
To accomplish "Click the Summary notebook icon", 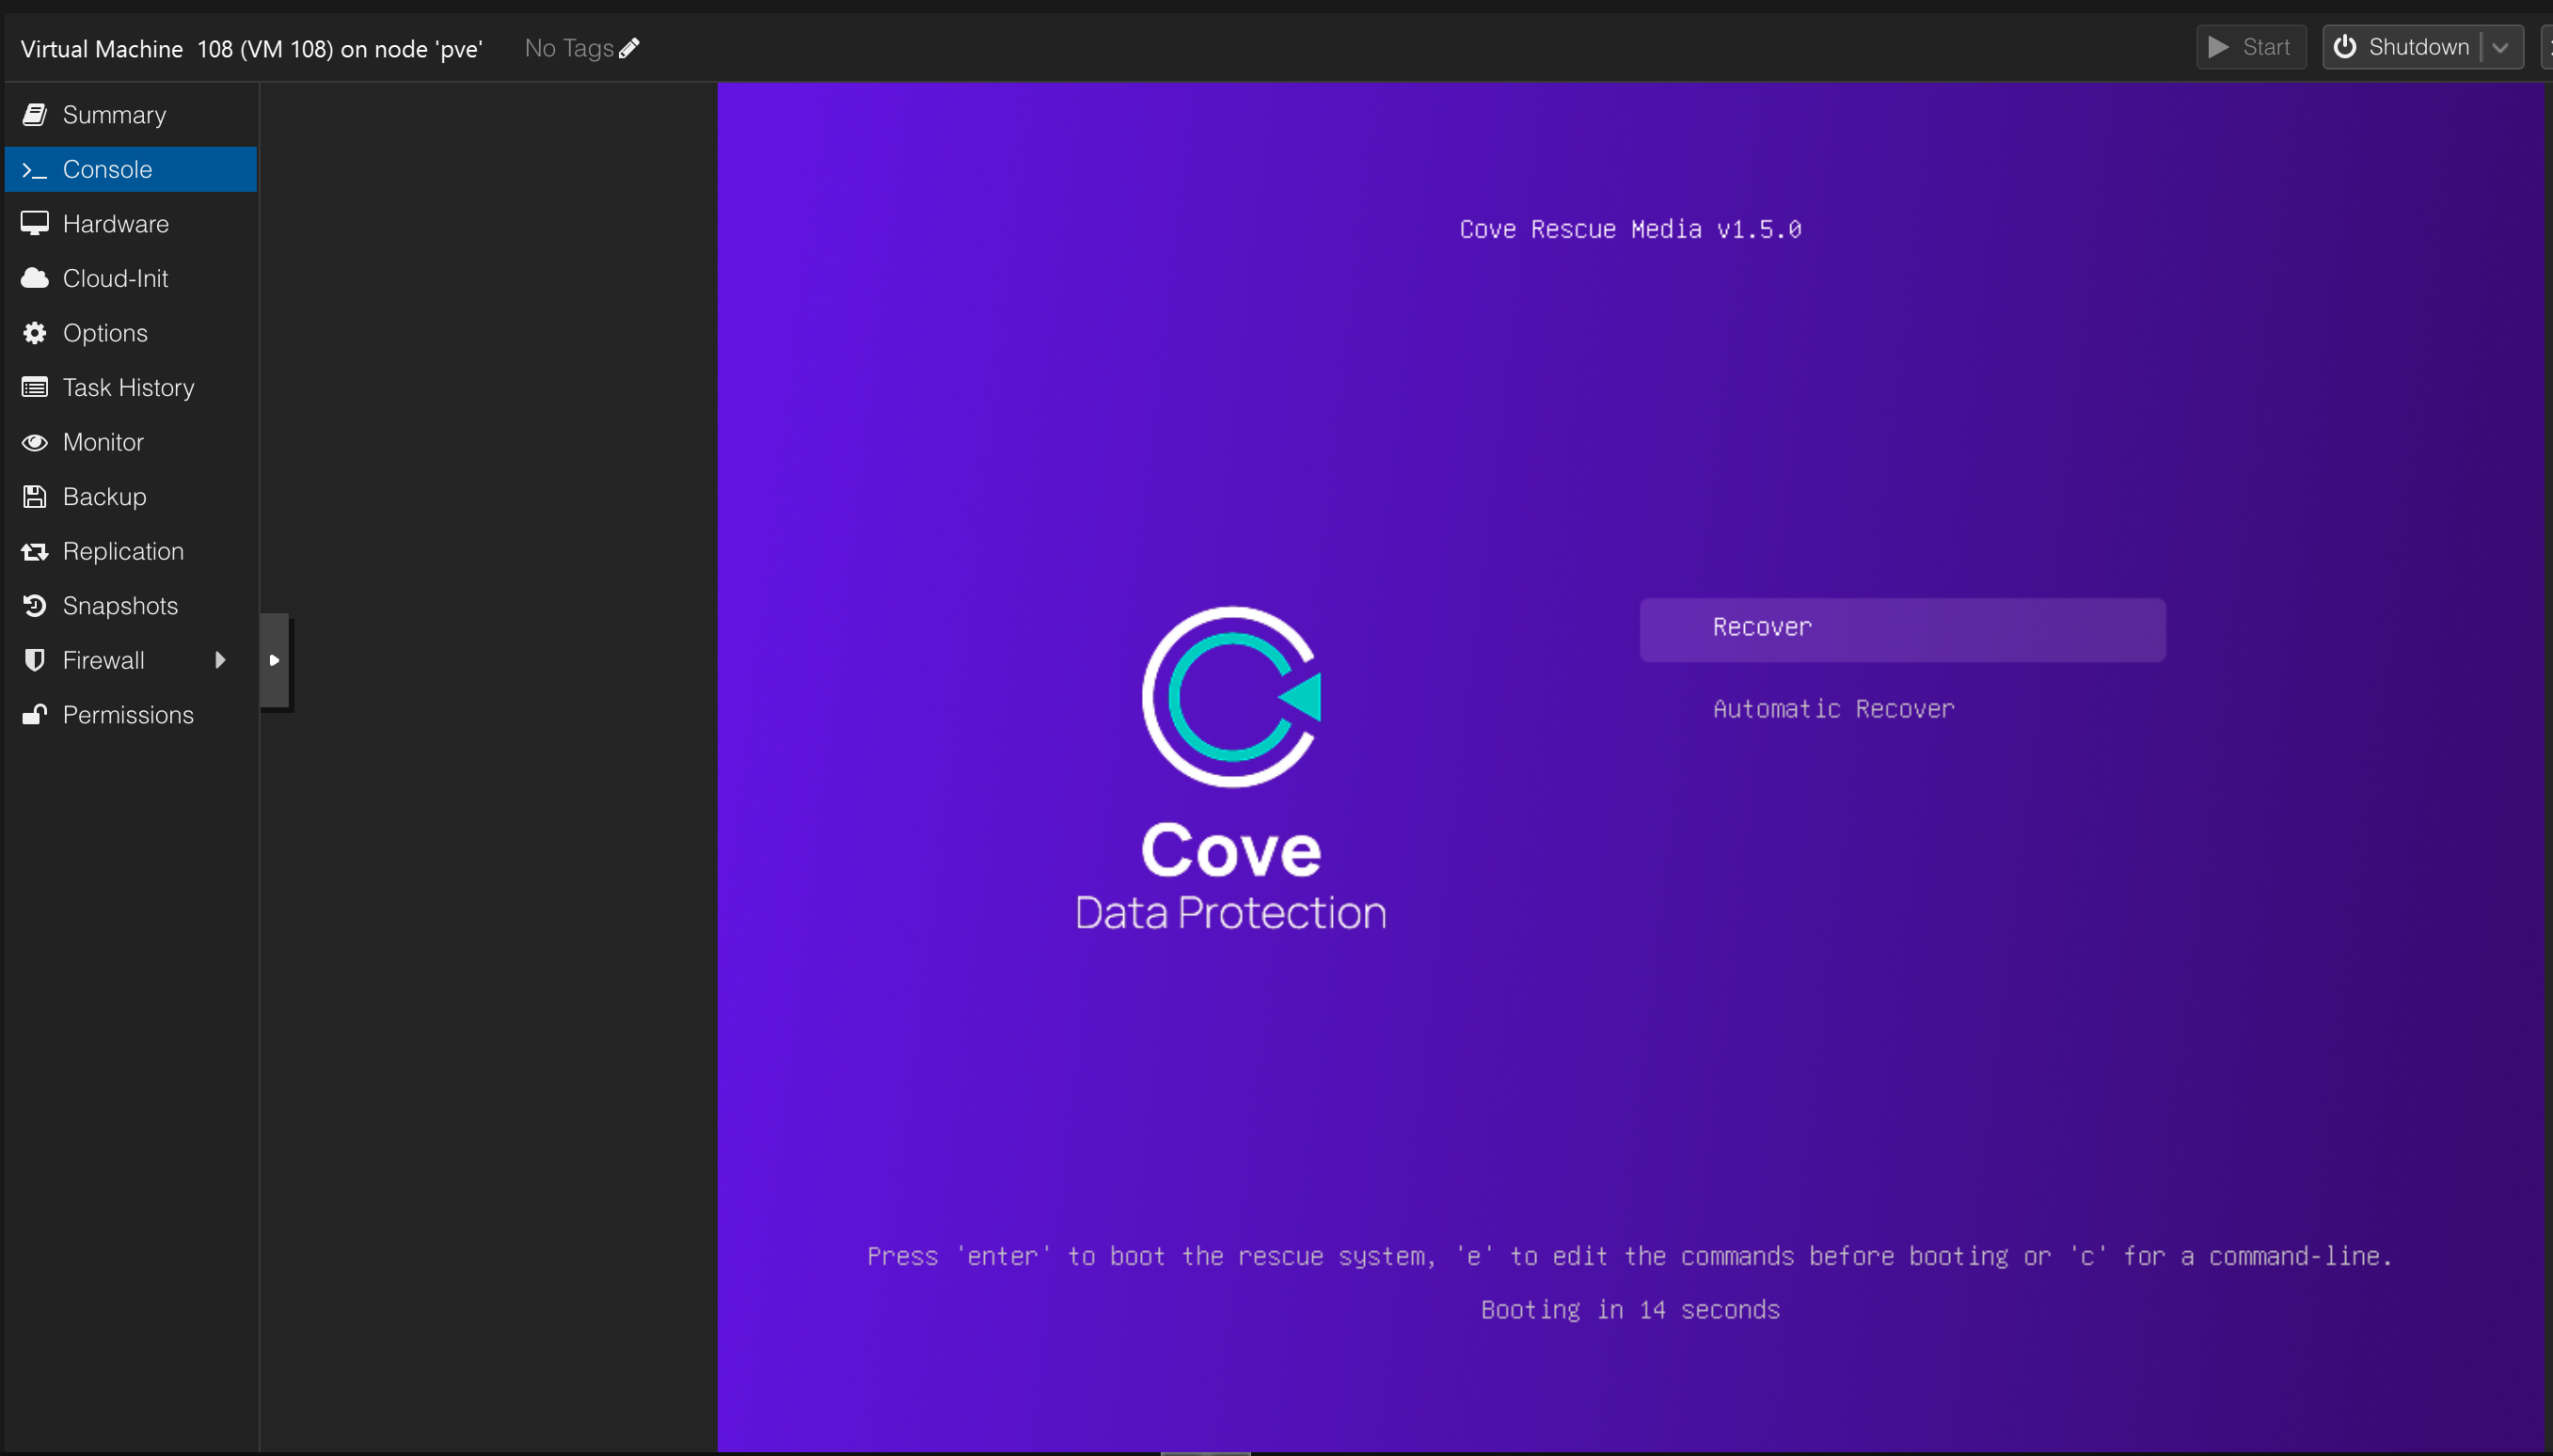I will point(35,115).
